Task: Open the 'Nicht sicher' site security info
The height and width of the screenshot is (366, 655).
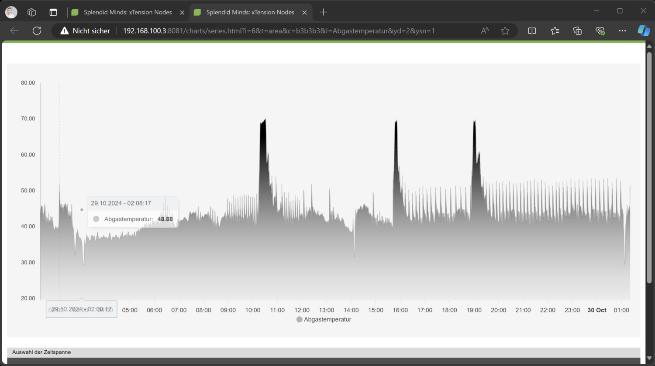Action: tap(85, 31)
